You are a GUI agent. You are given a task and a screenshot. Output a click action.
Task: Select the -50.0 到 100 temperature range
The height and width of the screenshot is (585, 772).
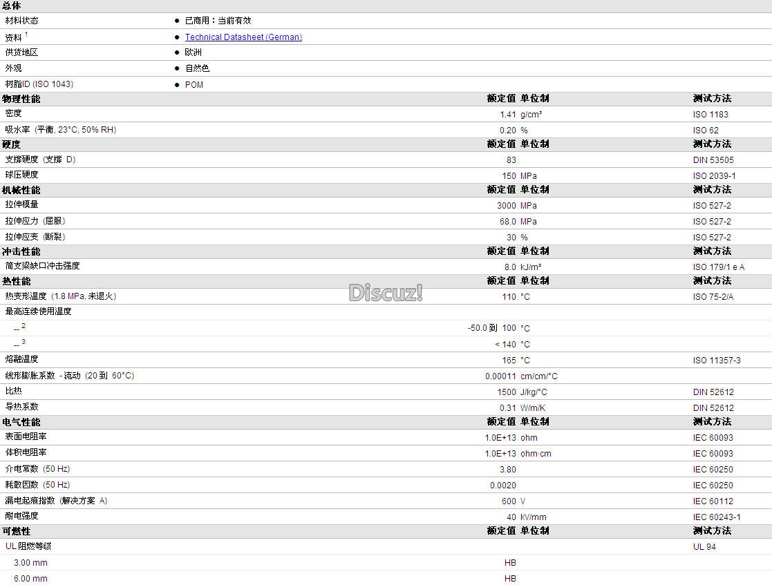pyautogui.click(x=492, y=327)
